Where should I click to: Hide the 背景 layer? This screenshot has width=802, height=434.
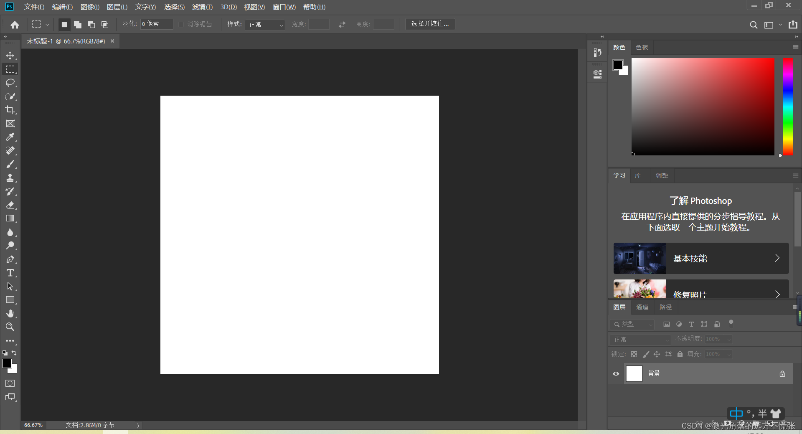coord(616,373)
